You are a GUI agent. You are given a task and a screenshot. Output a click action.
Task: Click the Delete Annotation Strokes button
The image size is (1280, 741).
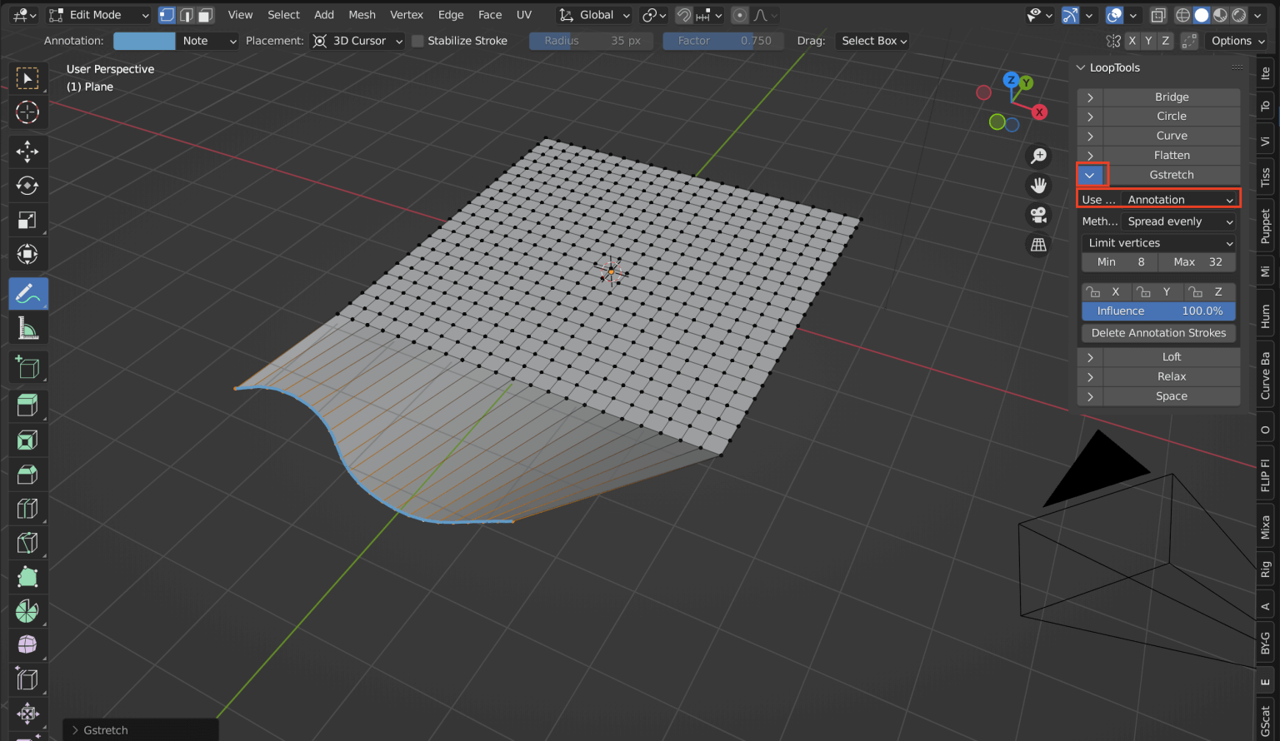[1158, 332]
